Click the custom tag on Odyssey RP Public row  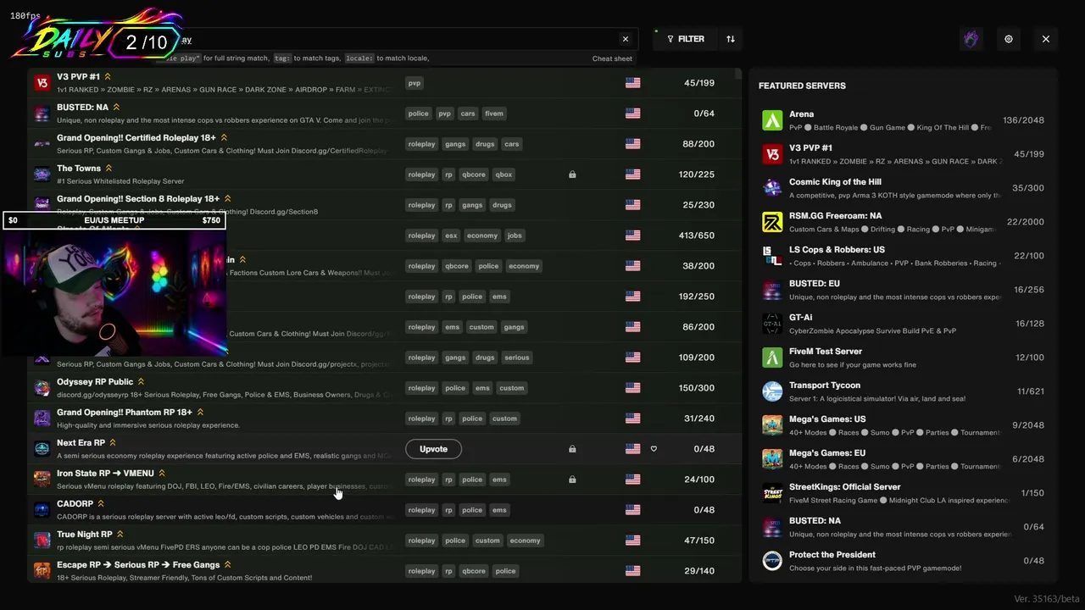(x=512, y=388)
